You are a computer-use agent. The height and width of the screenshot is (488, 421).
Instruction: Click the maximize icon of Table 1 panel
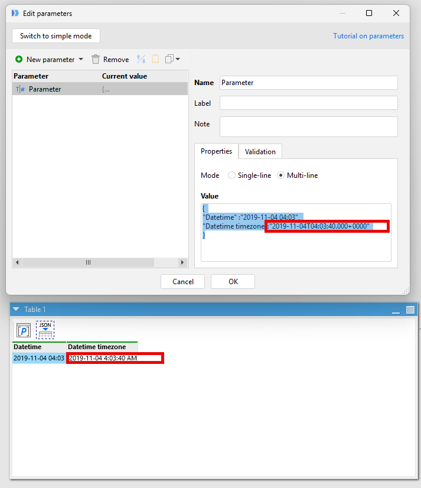[x=410, y=310]
